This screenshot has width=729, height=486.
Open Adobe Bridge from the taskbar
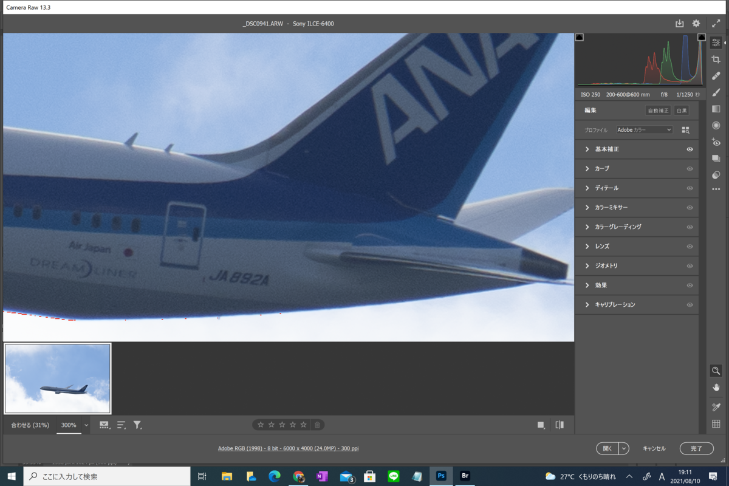tap(465, 476)
